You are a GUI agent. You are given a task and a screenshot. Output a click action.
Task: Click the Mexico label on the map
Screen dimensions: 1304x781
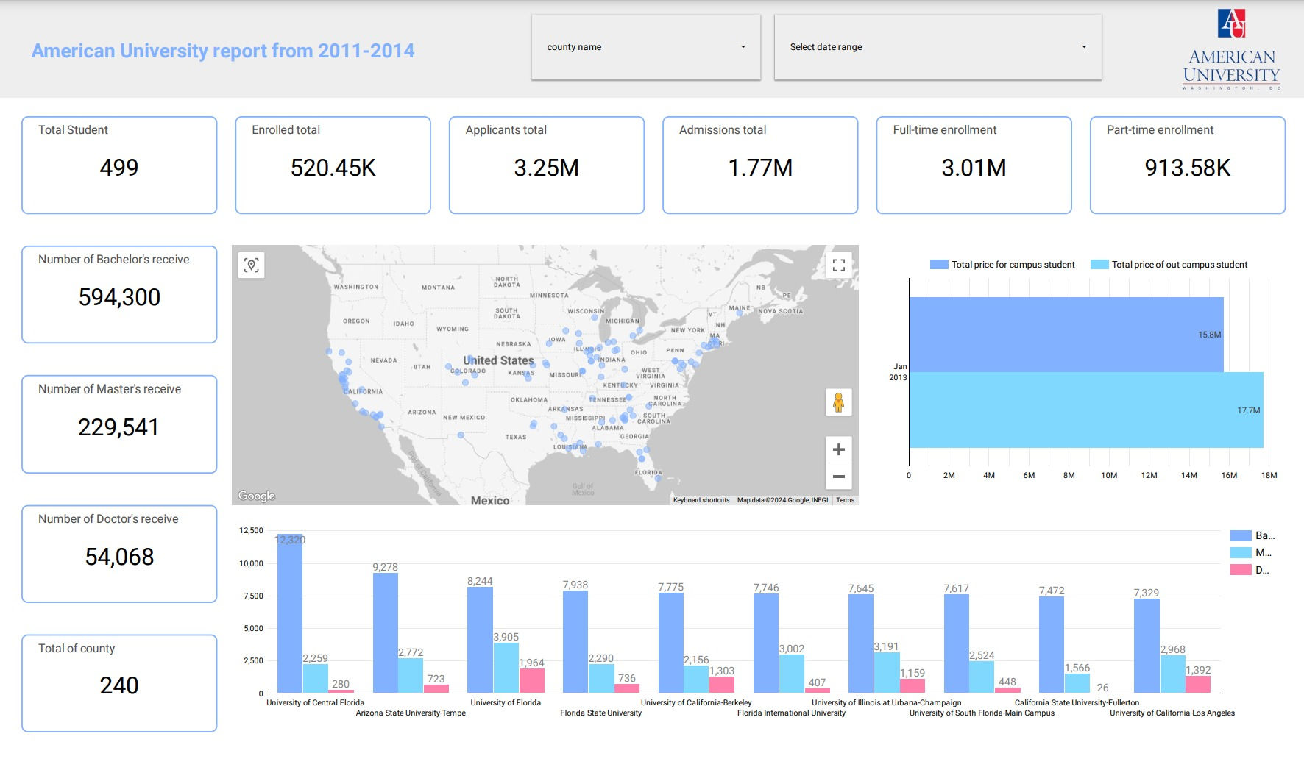coord(490,500)
